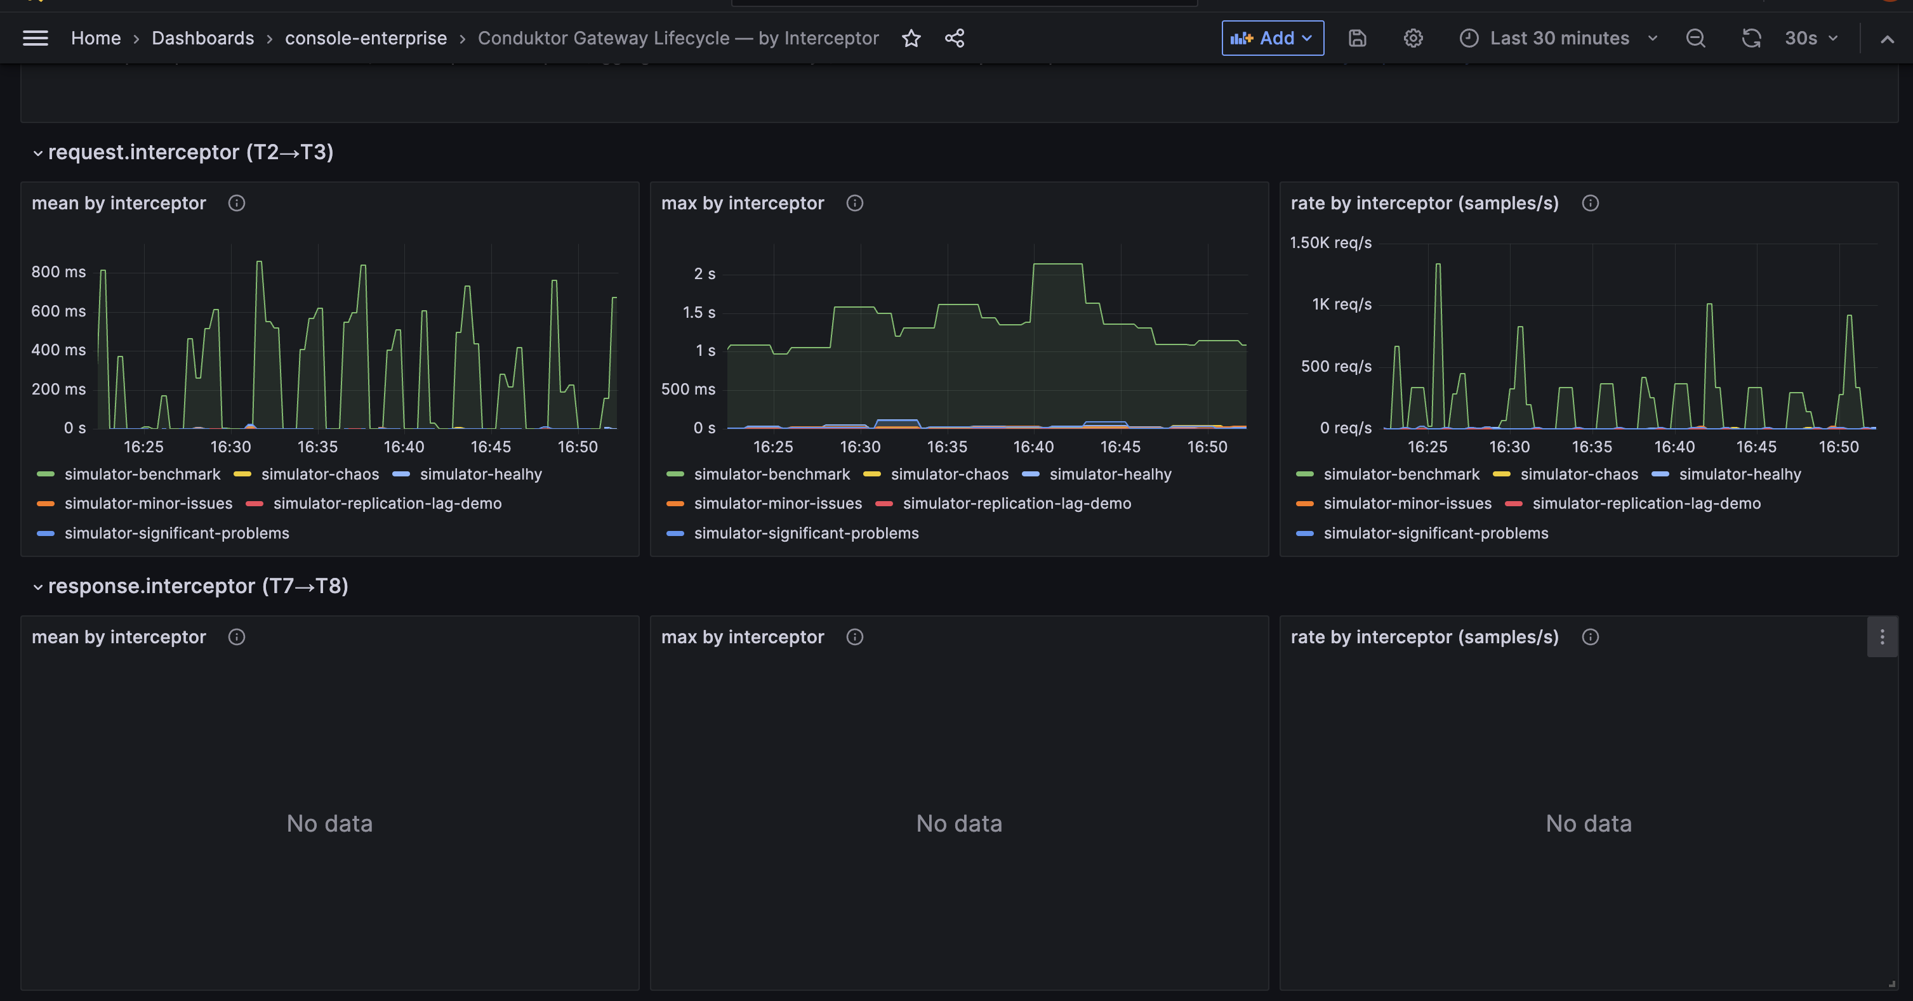Show info for response max by interceptor
This screenshot has width=1913, height=1001.
(x=855, y=638)
